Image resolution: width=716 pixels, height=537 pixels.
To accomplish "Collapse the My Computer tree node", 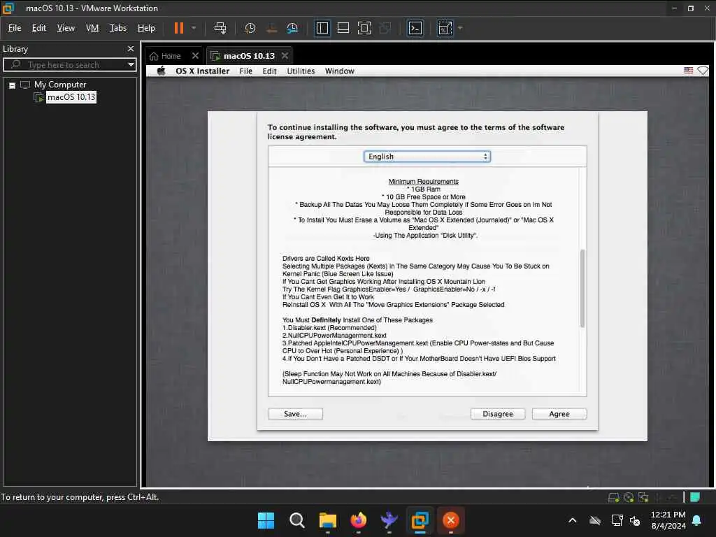I will [x=13, y=85].
